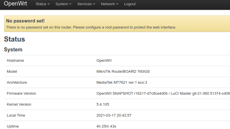Click the Firmware Version label
The height and width of the screenshot is (129, 230).
click(x=21, y=94)
